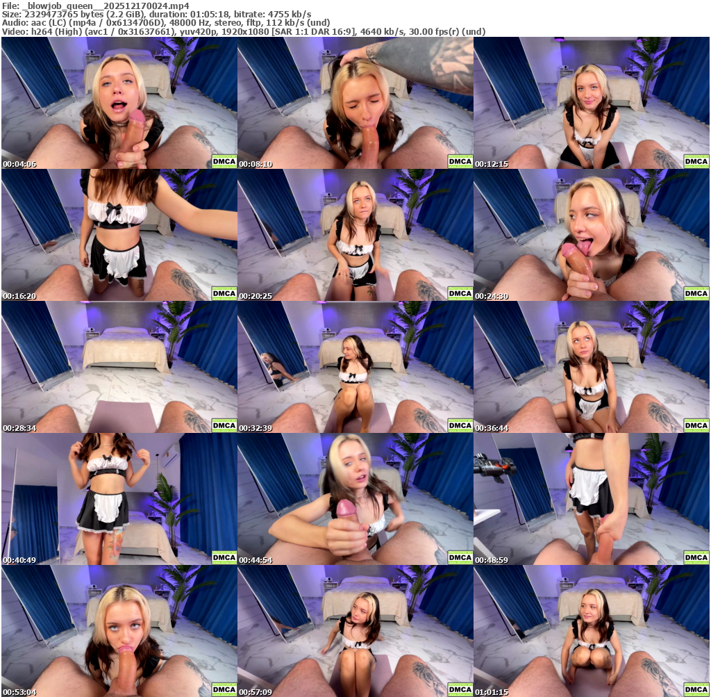711x697 pixels.
Task: Click the thumbnail stamped 00:20:25
Action: 355,235
